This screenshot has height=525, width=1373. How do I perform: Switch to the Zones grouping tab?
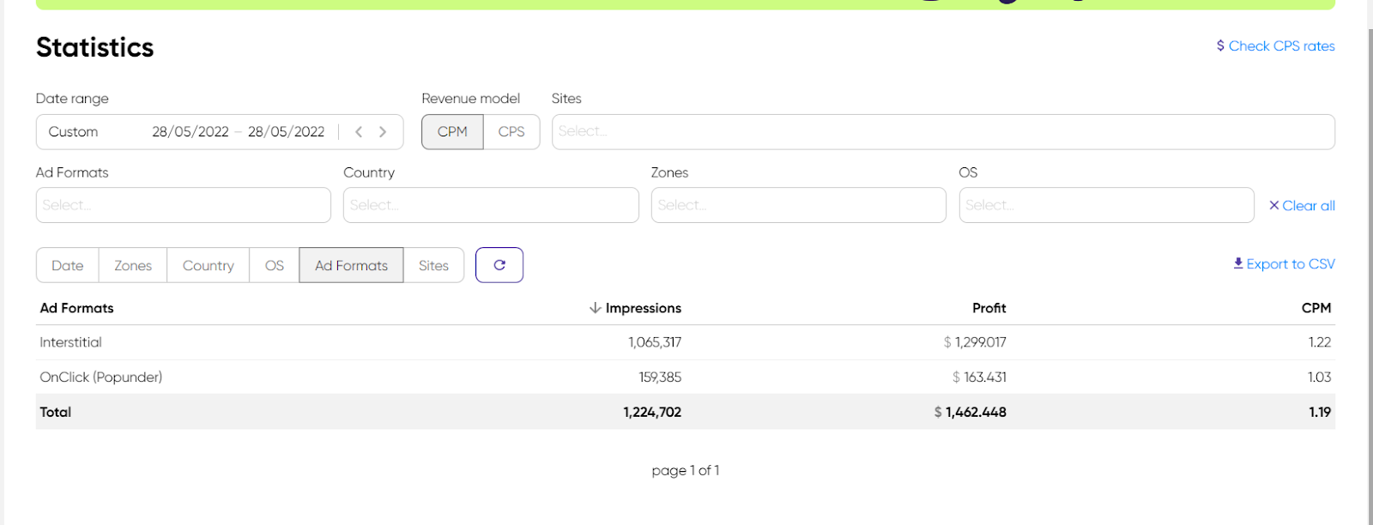[x=133, y=266]
